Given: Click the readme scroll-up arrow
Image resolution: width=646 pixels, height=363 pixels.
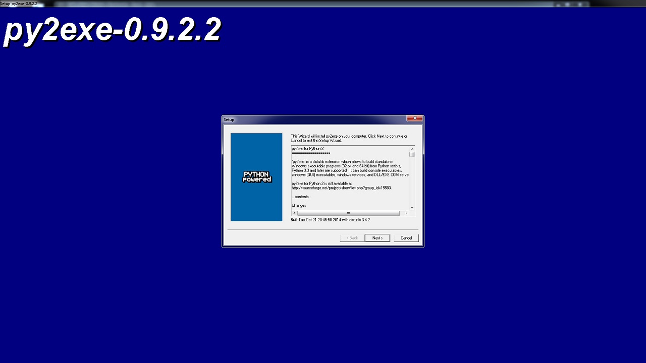Looking at the screenshot, I should (x=412, y=149).
